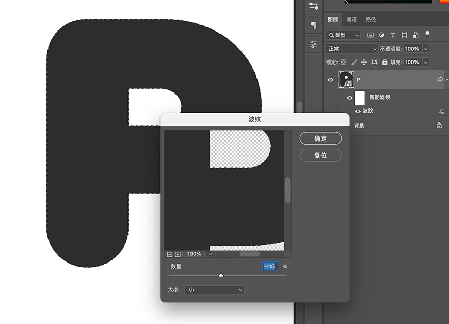Click the smart filter indicator on layer P
This screenshot has width=449, height=324.
pos(440,80)
